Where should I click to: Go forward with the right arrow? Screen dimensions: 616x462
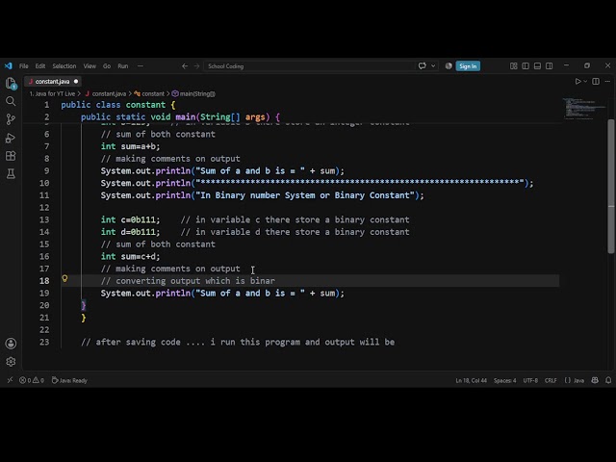(196, 66)
